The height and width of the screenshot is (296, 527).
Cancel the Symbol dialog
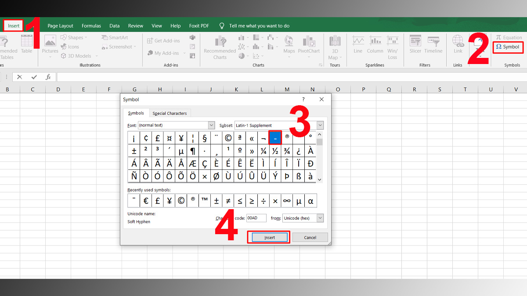310,237
